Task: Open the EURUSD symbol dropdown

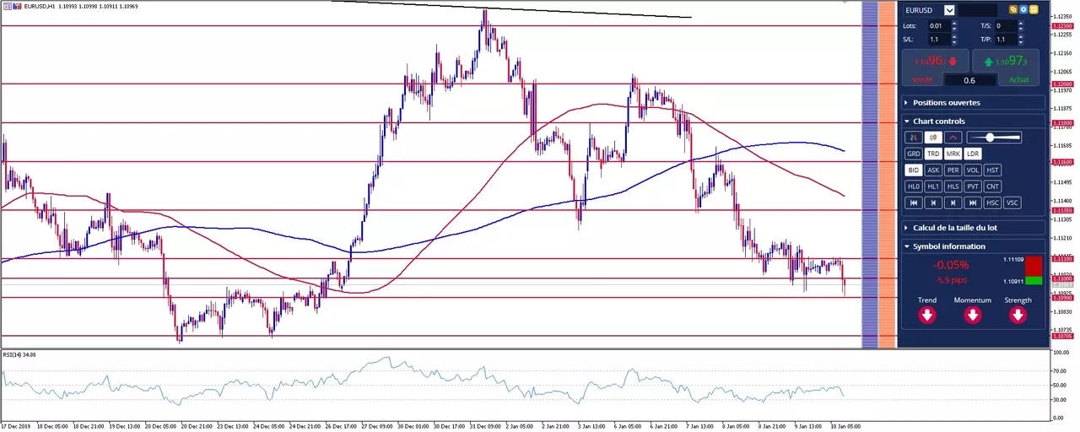Action: coord(950,10)
